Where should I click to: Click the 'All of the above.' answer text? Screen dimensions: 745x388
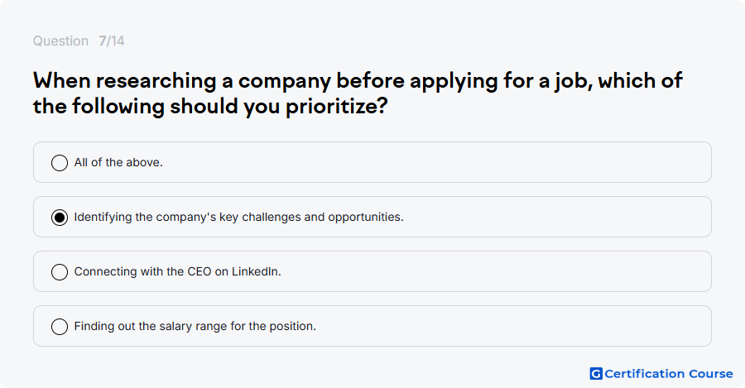118,162
